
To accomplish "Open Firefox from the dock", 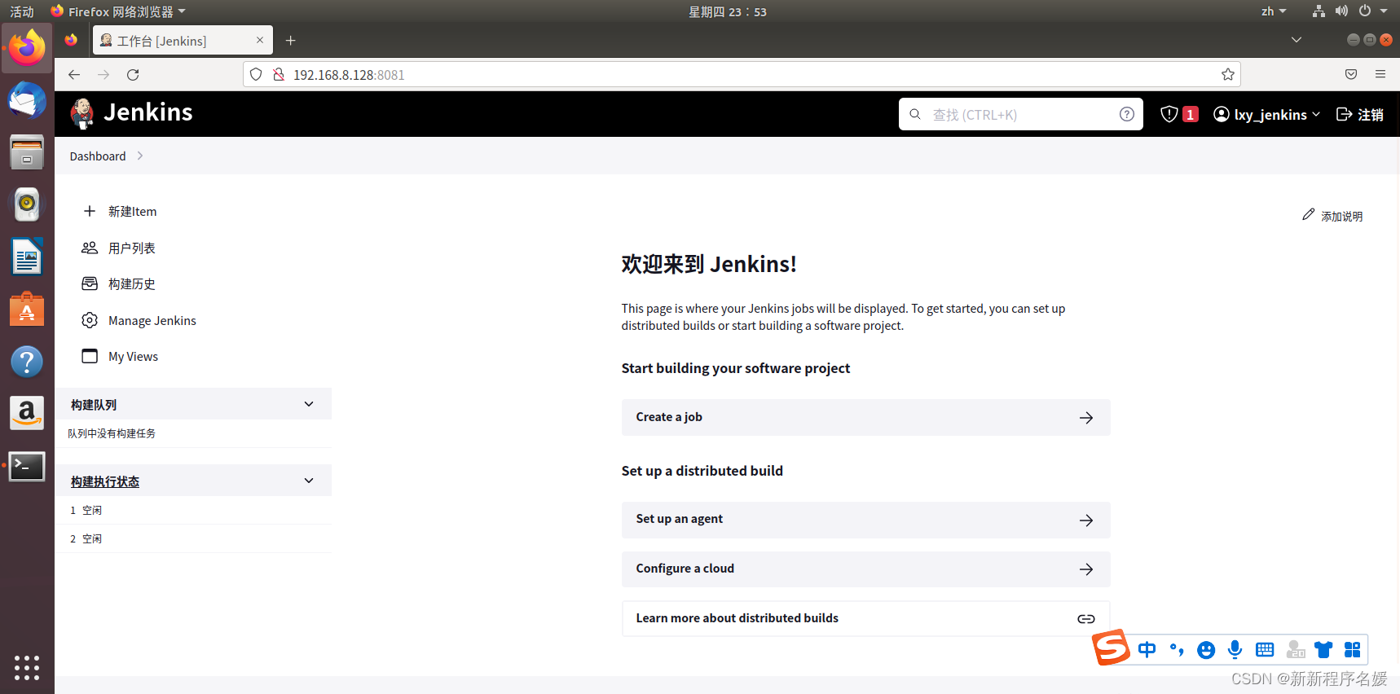I will click(x=27, y=48).
